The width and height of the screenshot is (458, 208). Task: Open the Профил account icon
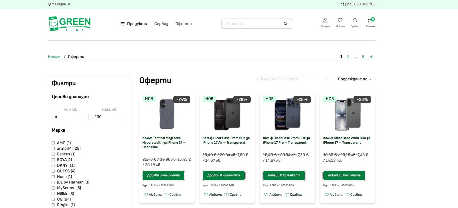325,22
